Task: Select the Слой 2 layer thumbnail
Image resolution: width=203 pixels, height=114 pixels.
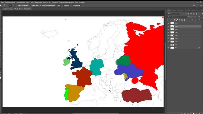Action: click(x=172, y=23)
